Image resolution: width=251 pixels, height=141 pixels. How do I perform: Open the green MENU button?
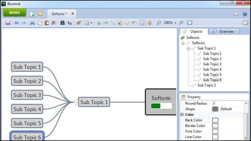point(14,13)
